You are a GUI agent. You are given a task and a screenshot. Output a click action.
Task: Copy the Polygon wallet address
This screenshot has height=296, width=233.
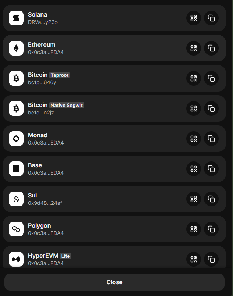point(211,229)
